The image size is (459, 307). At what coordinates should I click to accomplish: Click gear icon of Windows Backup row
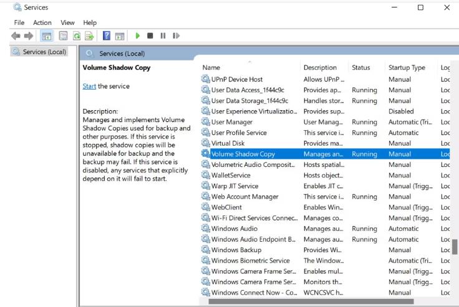click(206, 250)
